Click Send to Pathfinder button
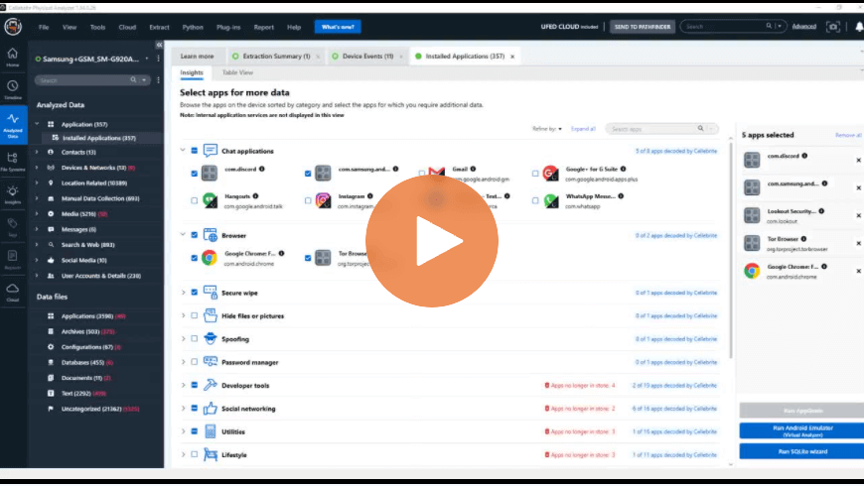Screen dimensions: 864x486 642,27
